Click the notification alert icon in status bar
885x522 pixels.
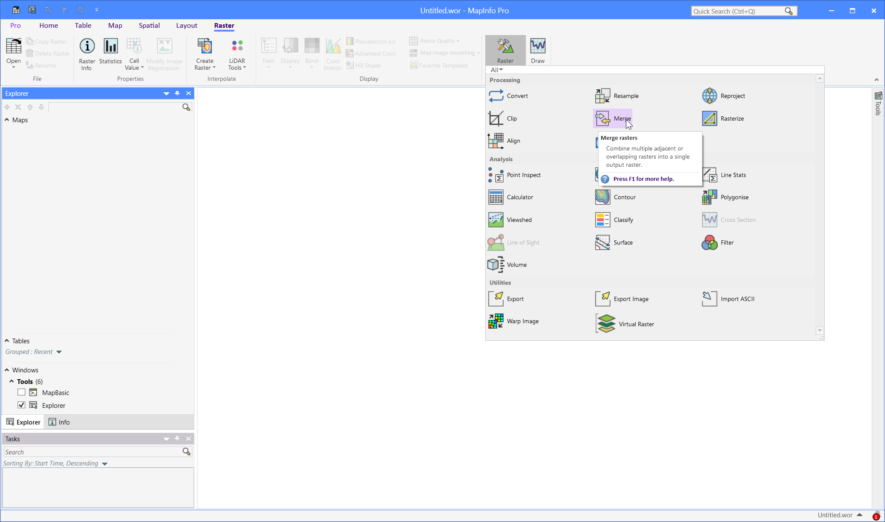(x=876, y=516)
